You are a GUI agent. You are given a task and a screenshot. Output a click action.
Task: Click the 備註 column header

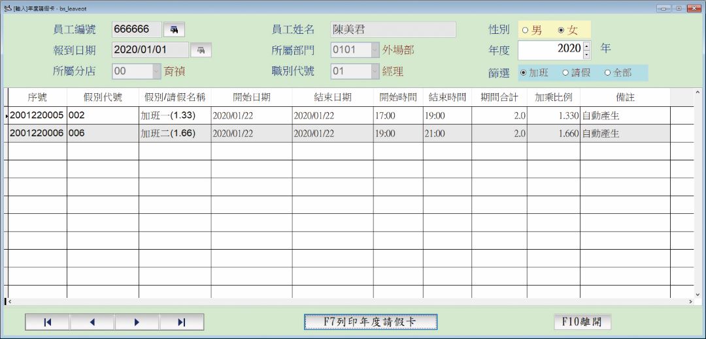(625, 97)
